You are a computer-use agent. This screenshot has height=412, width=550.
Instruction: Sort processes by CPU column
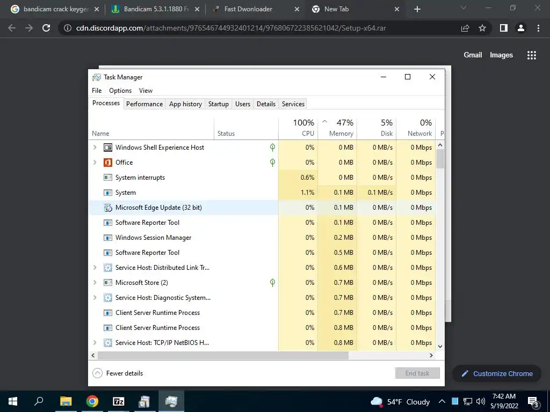(298, 128)
